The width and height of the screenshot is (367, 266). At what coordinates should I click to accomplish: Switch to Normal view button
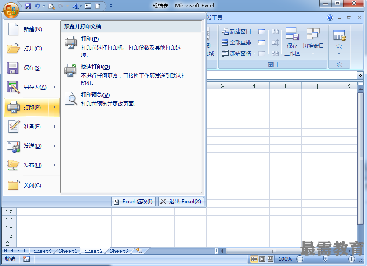[254, 259]
